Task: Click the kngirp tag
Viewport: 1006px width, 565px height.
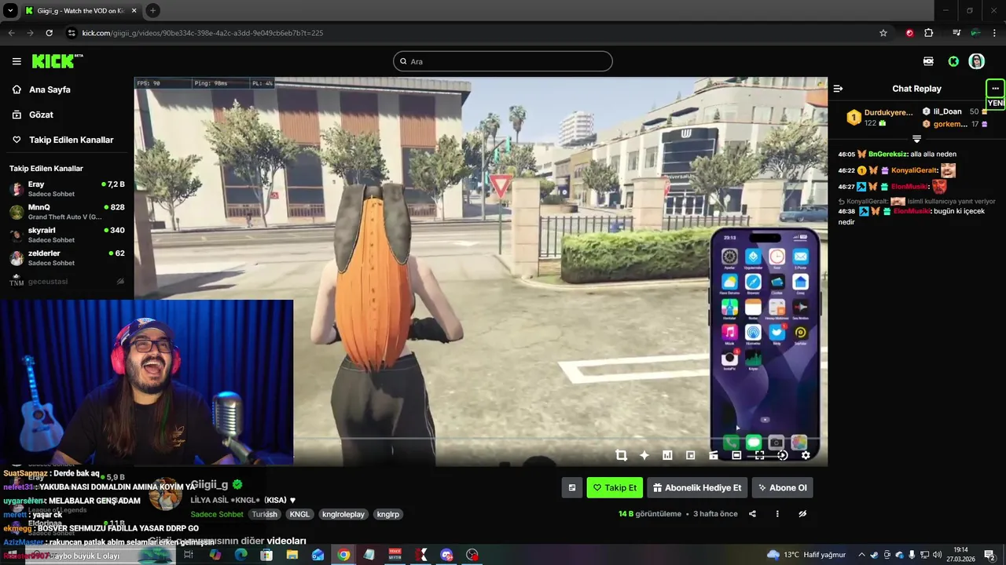Action: point(388,514)
